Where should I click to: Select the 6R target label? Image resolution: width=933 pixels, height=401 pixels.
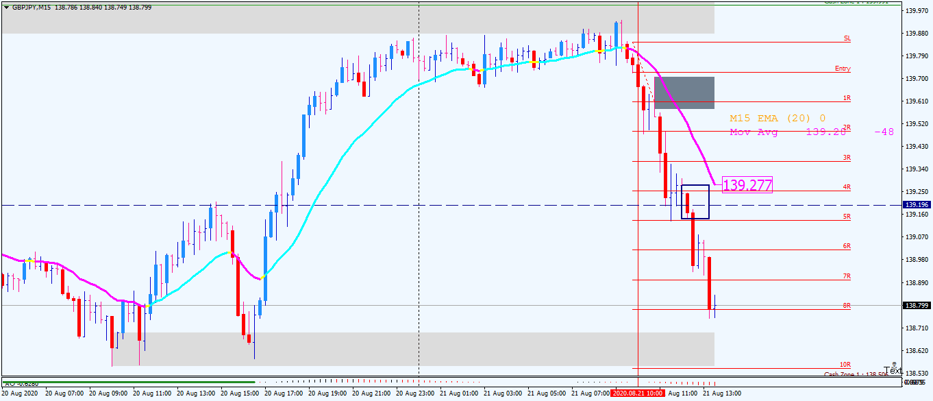pyautogui.click(x=847, y=246)
